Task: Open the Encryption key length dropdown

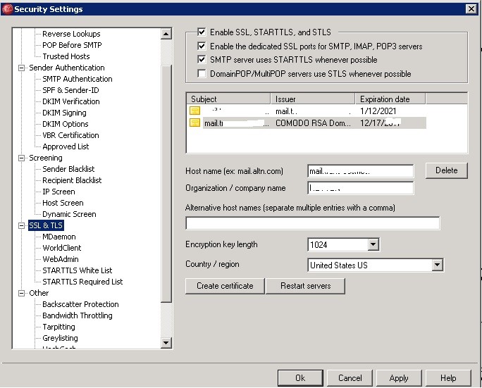Action: [x=373, y=245]
